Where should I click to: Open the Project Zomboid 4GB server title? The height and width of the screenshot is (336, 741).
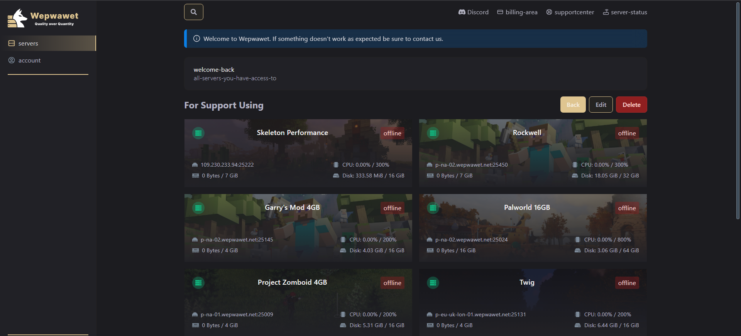[x=293, y=282]
